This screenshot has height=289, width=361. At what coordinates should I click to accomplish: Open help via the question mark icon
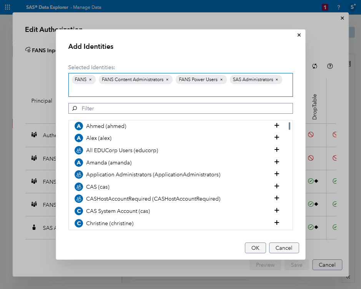(x=338, y=7)
